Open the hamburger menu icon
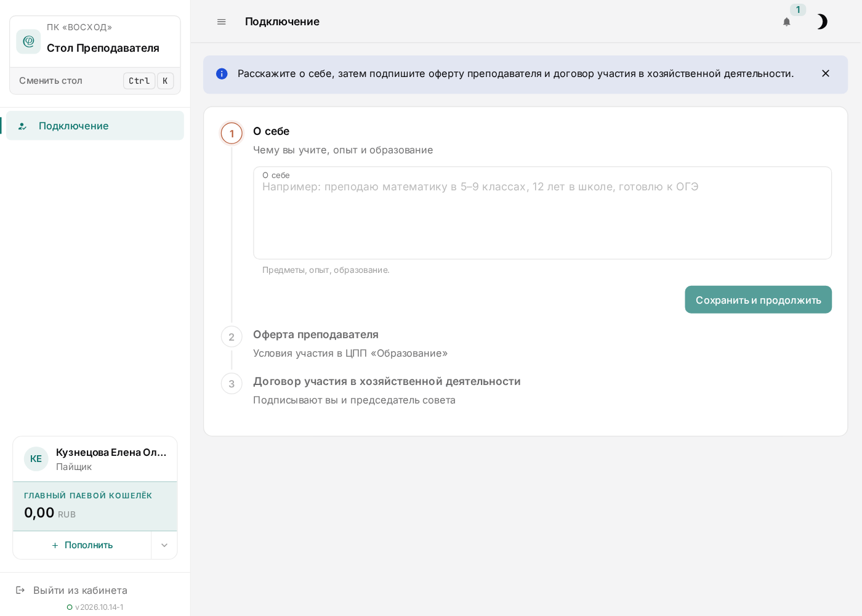This screenshot has height=616, width=862. click(x=222, y=22)
